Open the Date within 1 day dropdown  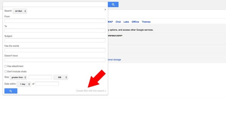point(24,84)
